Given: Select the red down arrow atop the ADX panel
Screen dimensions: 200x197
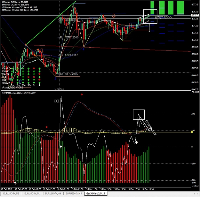Looking at the screenshot, I should pyautogui.click(x=82, y=95).
